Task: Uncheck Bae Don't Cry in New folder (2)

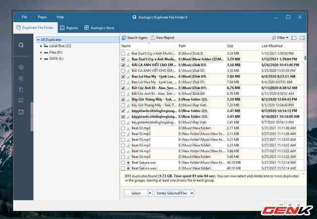Action: [123, 59]
